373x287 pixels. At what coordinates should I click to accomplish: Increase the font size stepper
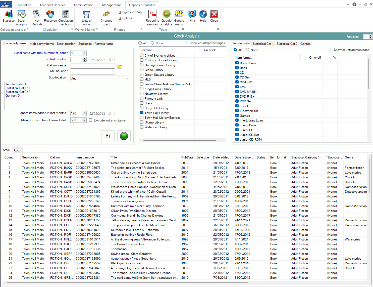tap(370, 36)
